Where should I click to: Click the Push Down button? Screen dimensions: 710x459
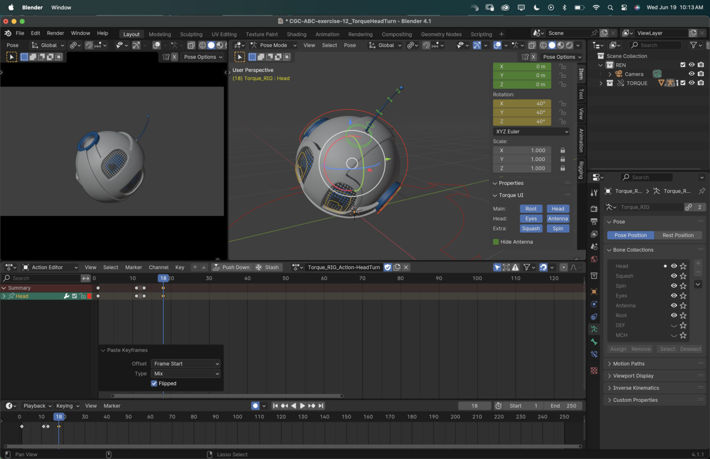pyautogui.click(x=231, y=268)
